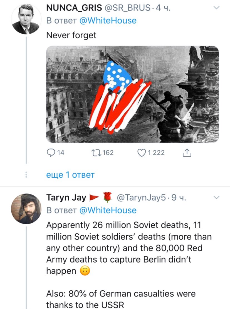Tap the share icon under the flag image
This screenshot has width=230, height=309.
pos(187,153)
